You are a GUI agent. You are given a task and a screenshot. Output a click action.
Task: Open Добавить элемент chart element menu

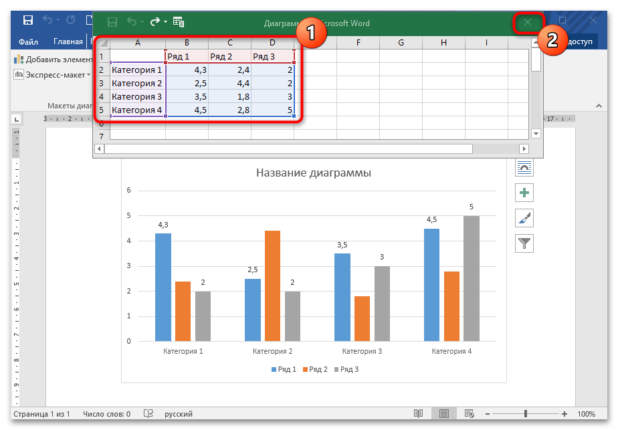[54, 60]
